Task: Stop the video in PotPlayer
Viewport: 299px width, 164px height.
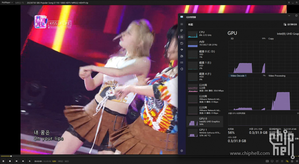Action: point(10,161)
